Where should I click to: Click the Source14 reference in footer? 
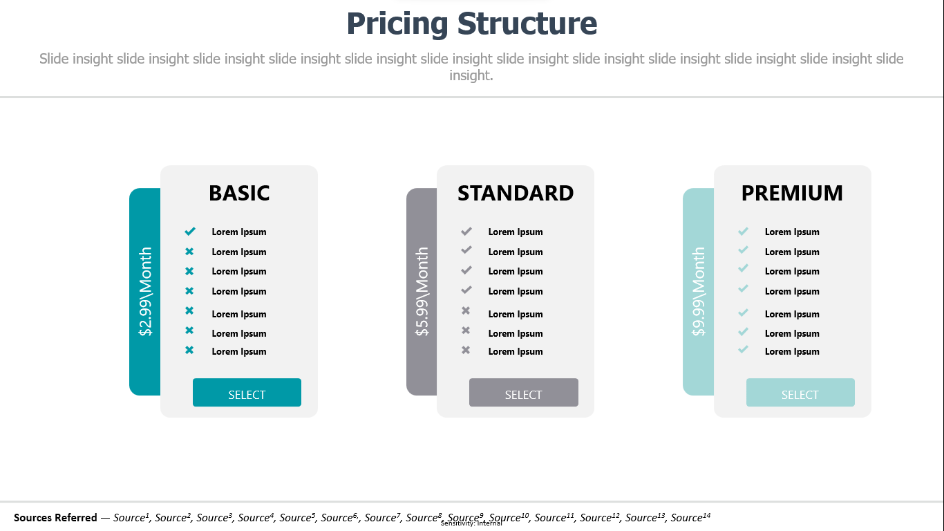coord(690,517)
